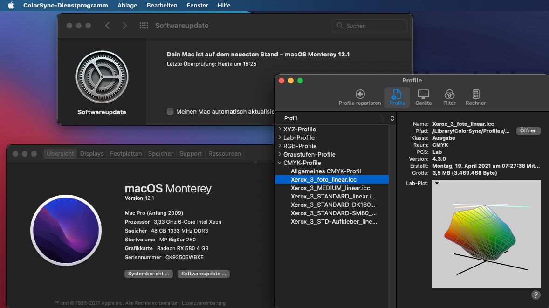
Task: Click the Seriennummer value CK93505WBXE
Action: pos(184,257)
